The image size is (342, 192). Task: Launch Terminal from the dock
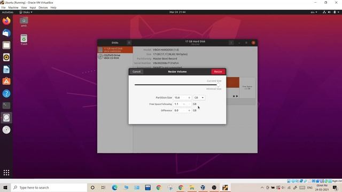point(6,106)
